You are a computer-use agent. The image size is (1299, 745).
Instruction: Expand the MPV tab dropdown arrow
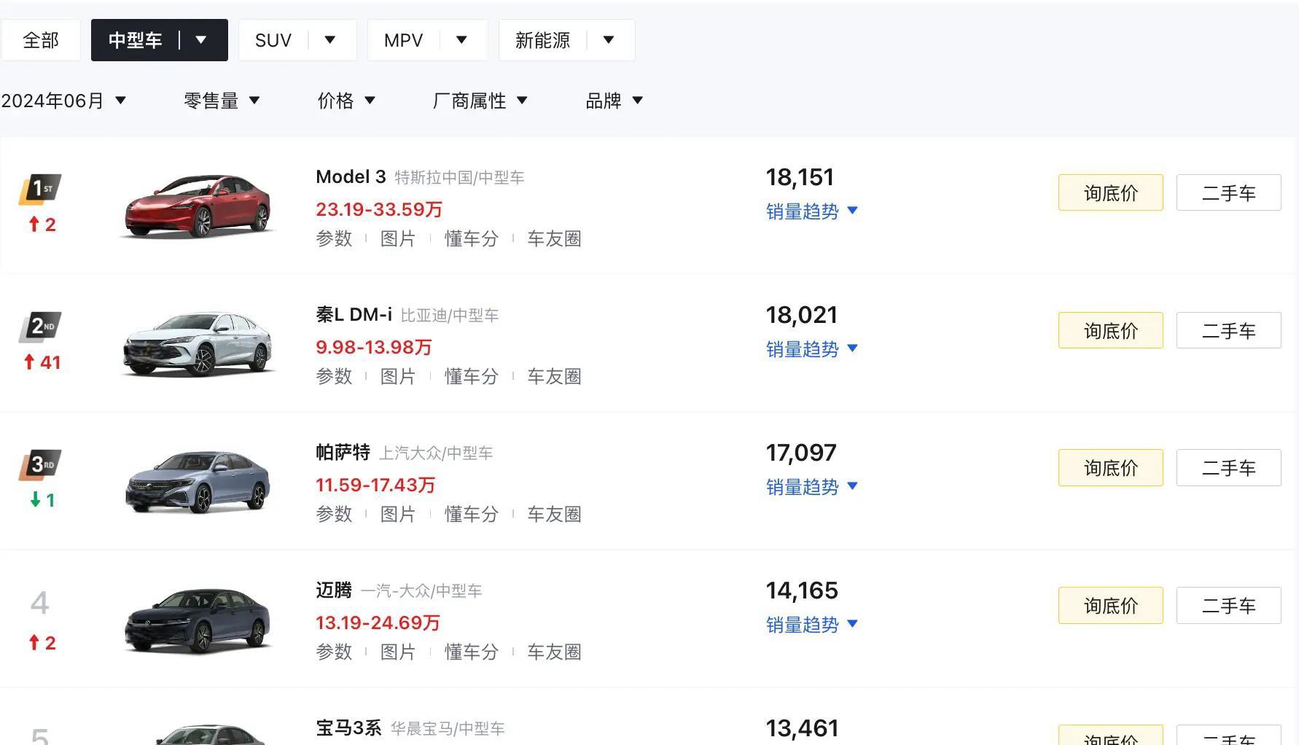pos(461,40)
